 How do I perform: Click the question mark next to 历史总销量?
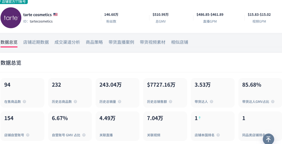(120, 102)
